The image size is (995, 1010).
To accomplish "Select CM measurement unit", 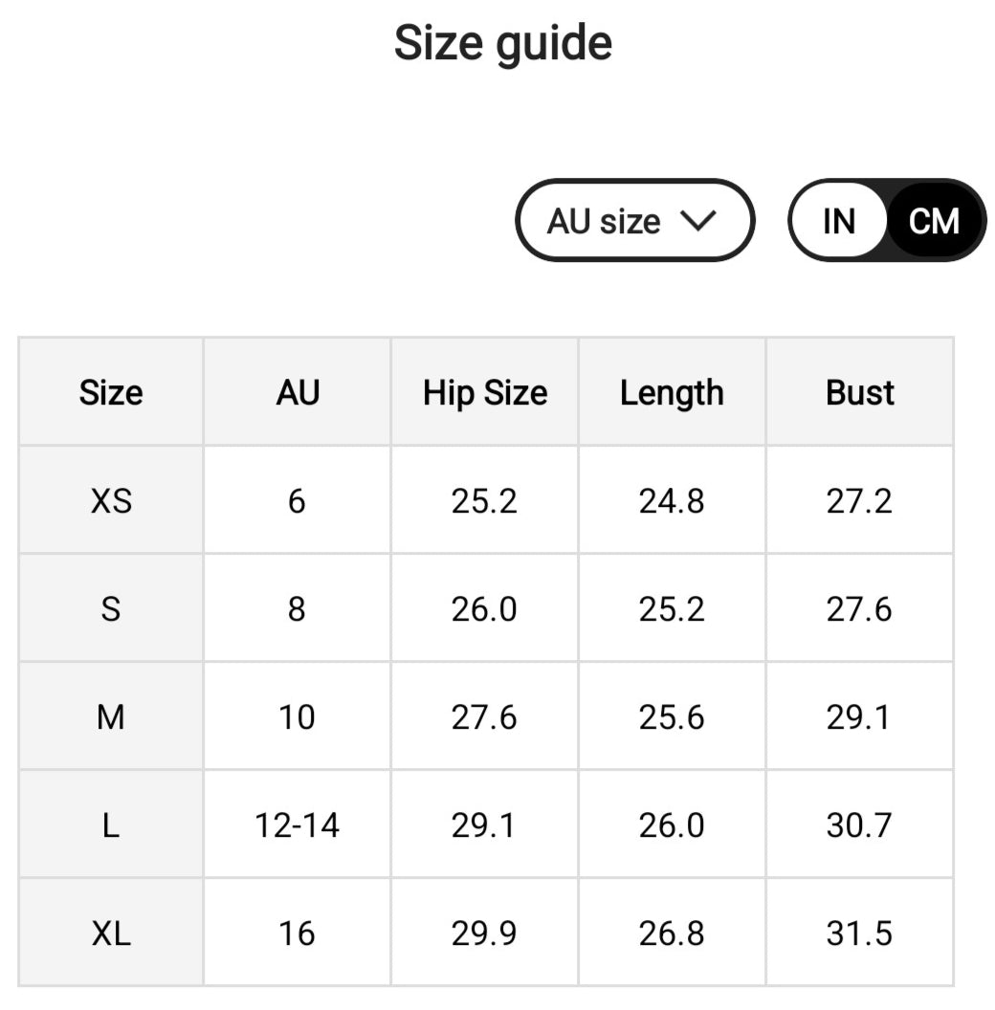I will [934, 221].
